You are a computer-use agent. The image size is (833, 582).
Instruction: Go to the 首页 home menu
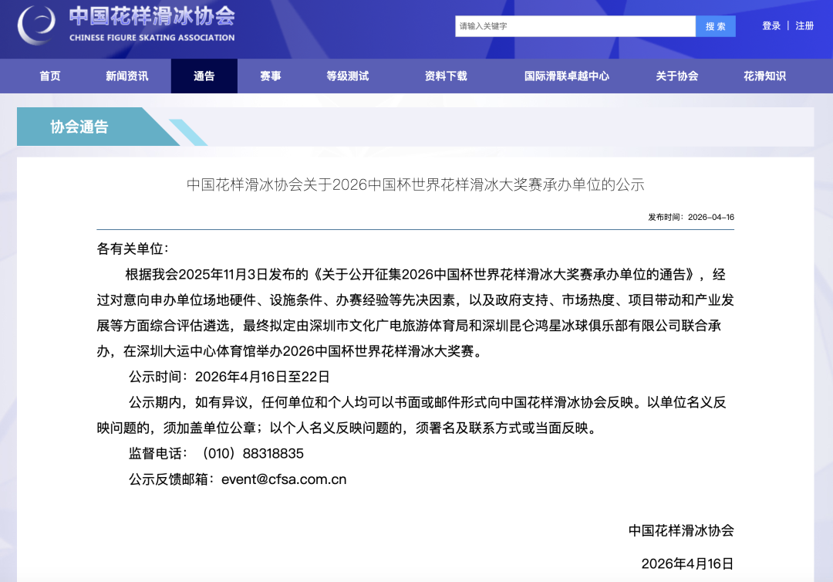(x=50, y=76)
